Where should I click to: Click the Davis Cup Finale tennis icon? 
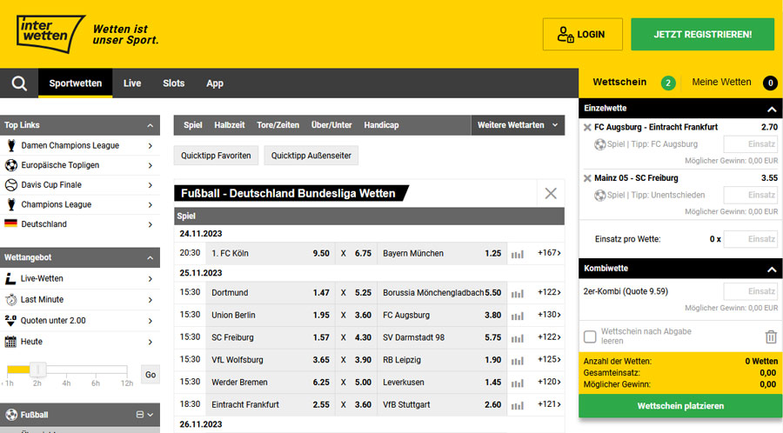tap(11, 184)
